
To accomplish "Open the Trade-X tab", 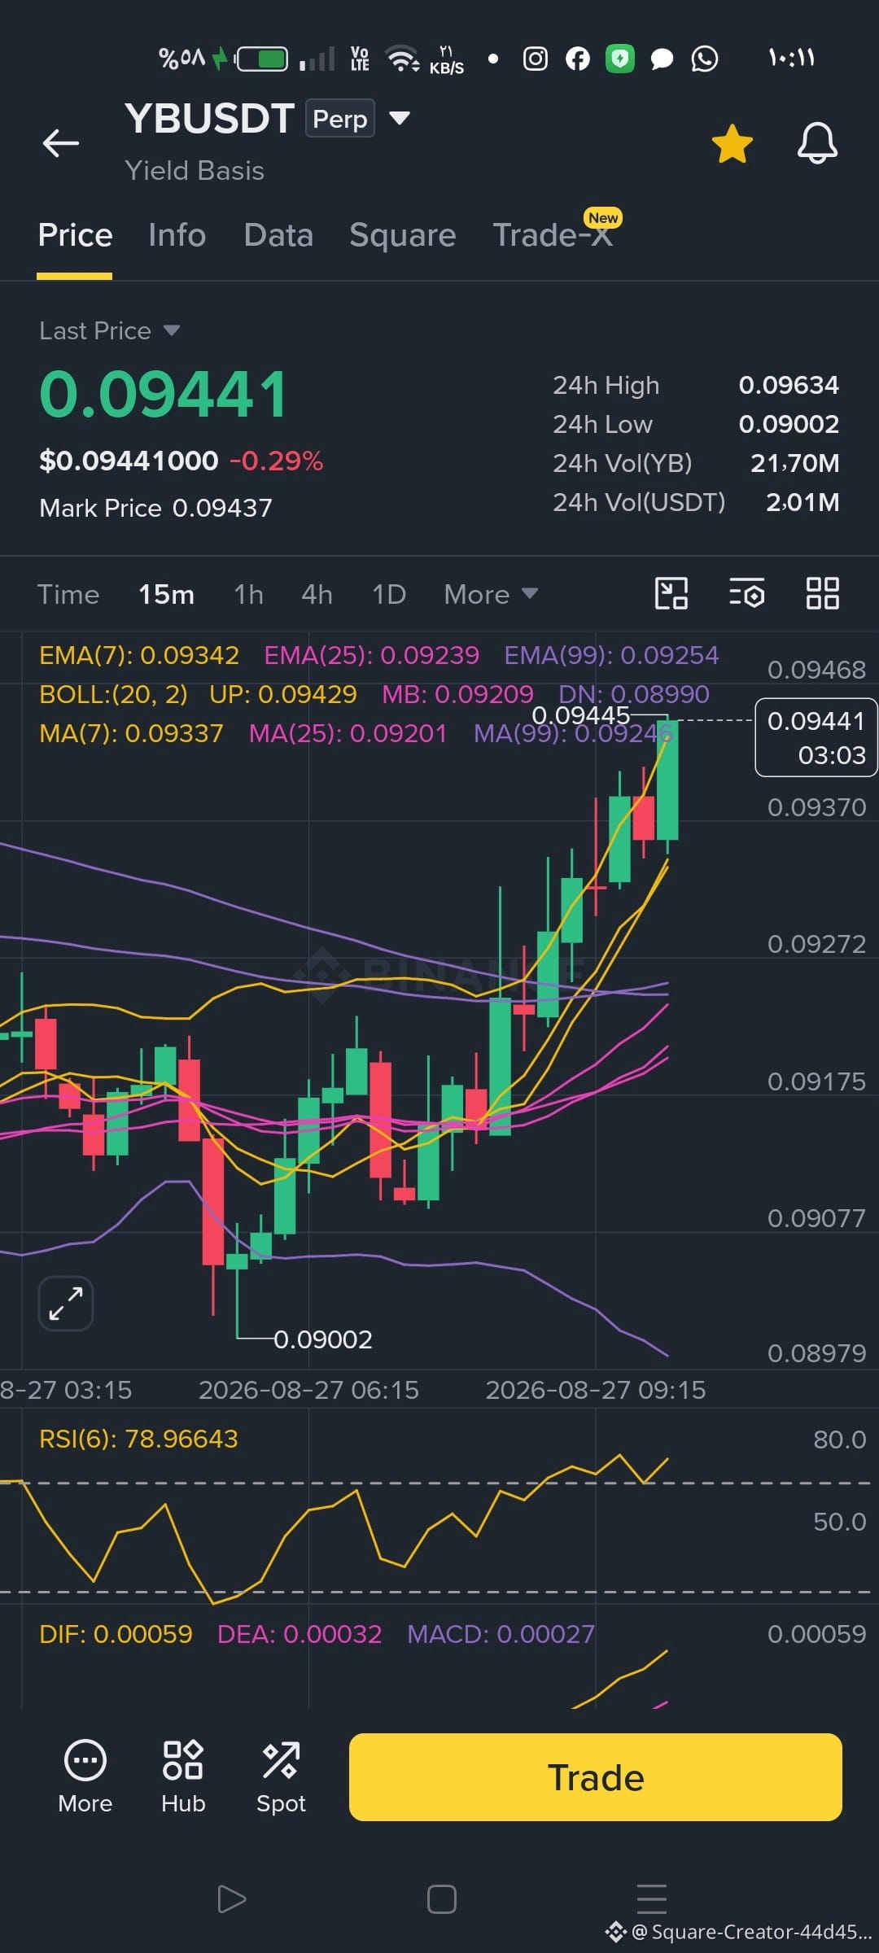I will click(x=553, y=235).
